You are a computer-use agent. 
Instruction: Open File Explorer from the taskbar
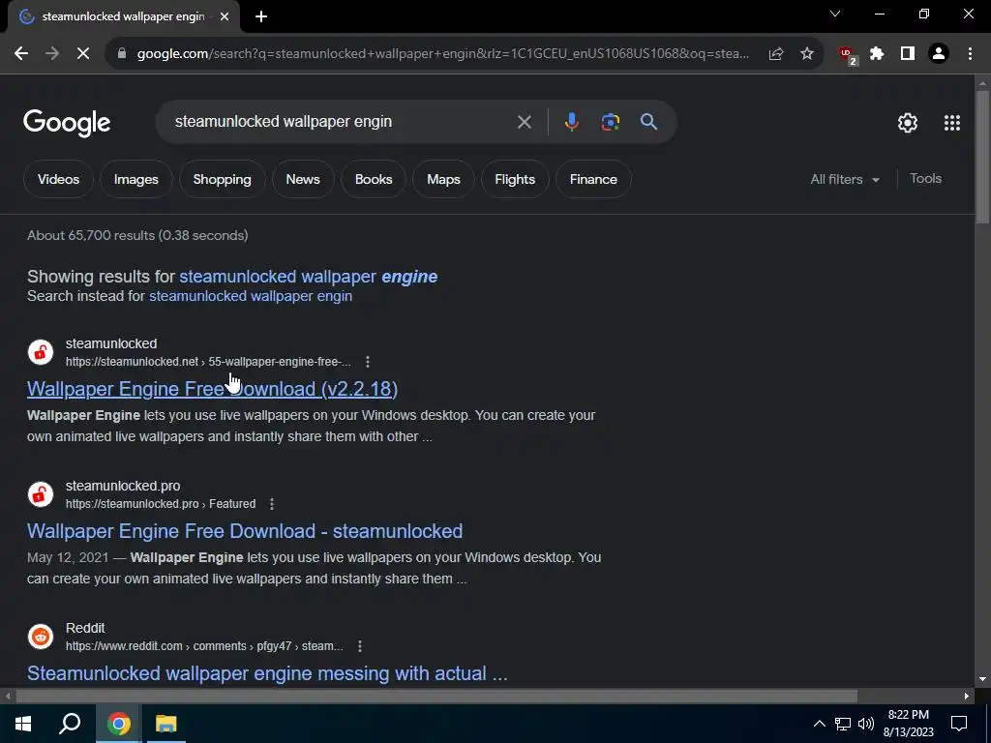(x=166, y=724)
